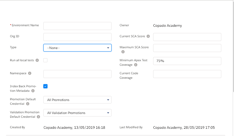Click the Current Code Coverage field
Viewport: 234px width, 136px height.
(187, 74)
